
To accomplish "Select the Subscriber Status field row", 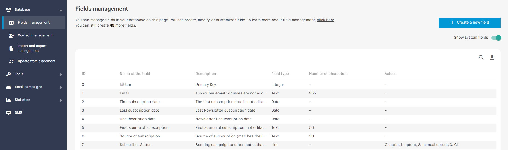I will click(x=135, y=145).
